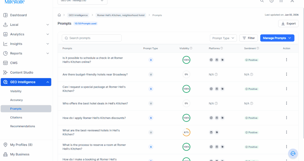This screenshot has width=304, height=161.
Task: Click the U badge for best-reviewed hotels prompt
Action: click(151, 132)
